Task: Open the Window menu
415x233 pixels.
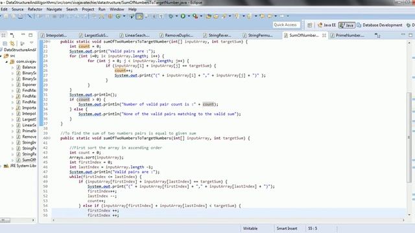Action: tap(117, 9)
